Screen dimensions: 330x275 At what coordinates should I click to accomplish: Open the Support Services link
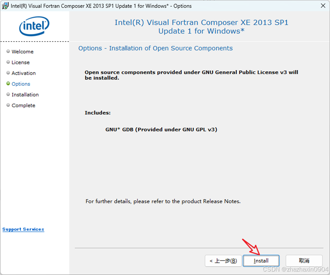click(x=23, y=229)
